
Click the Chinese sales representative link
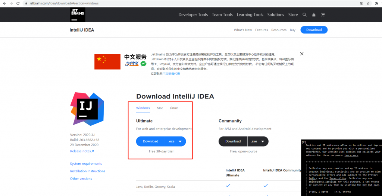(x=171, y=74)
